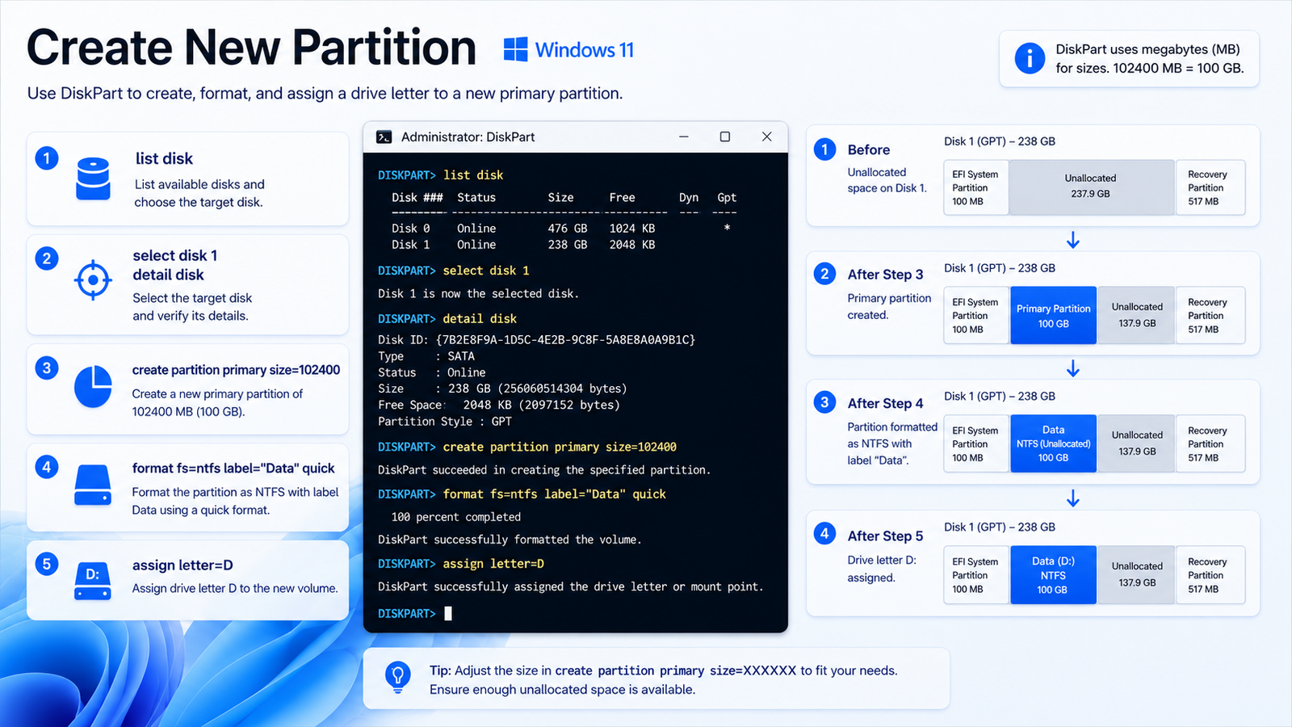Screen dimensions: 1292x727
Task: Click 'Windows 11' text label
Action: 585,50
